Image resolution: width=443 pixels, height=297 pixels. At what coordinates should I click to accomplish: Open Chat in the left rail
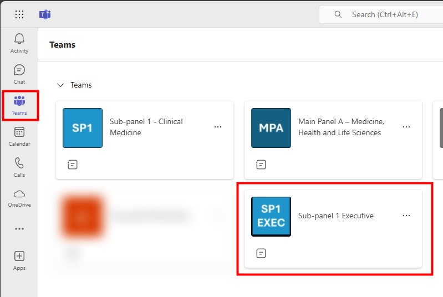tap(19, 74)
